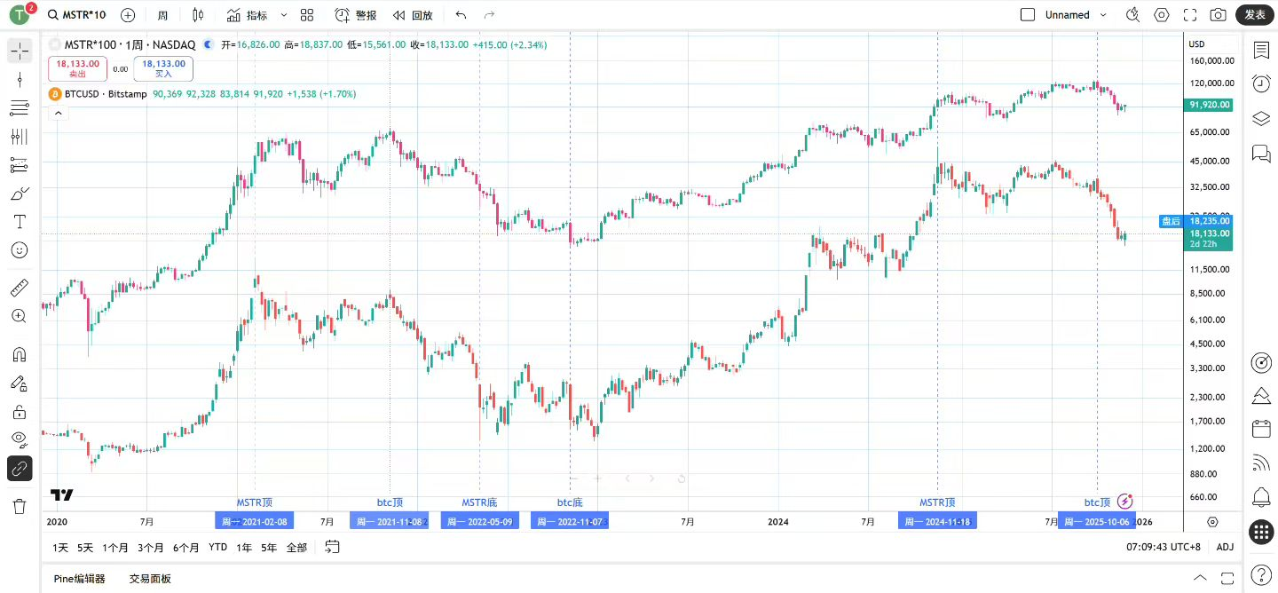Toggle the layout checkbox next to Unnamed
This screenshot has height=593, width=1278.
1028,15
